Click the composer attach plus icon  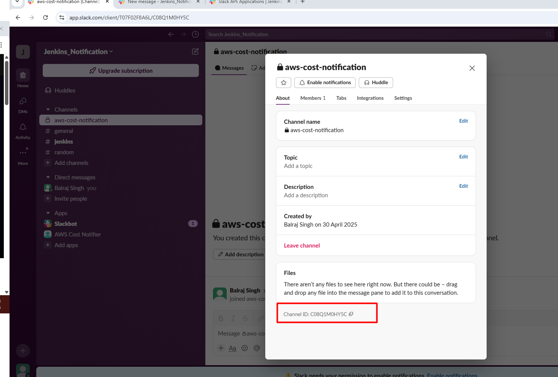tap(221, 348)
